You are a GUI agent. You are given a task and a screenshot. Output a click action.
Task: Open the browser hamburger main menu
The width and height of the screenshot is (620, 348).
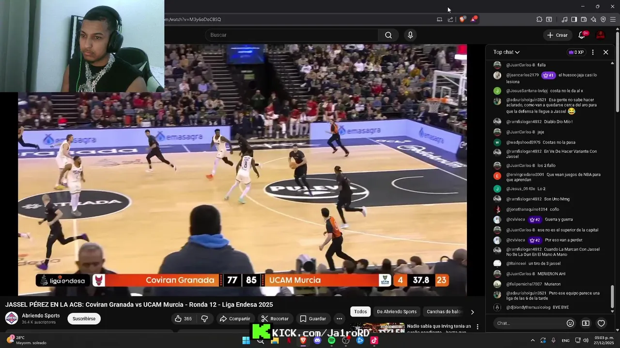[613, 19]
